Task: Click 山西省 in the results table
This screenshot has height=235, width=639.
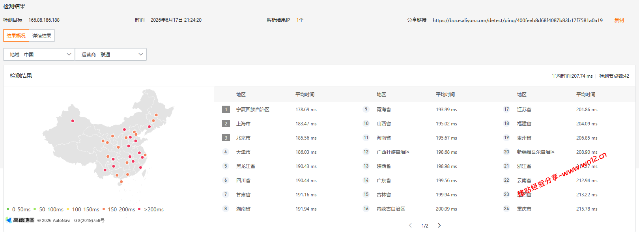Action: click(x=384, y=124)
